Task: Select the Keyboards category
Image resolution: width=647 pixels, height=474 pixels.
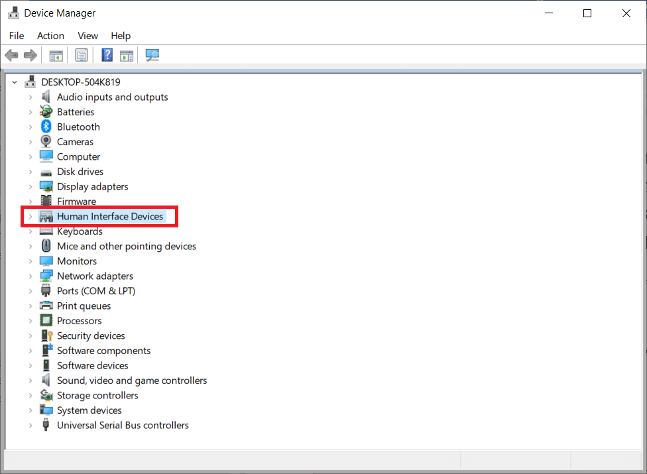Action: tap(80, 231)
